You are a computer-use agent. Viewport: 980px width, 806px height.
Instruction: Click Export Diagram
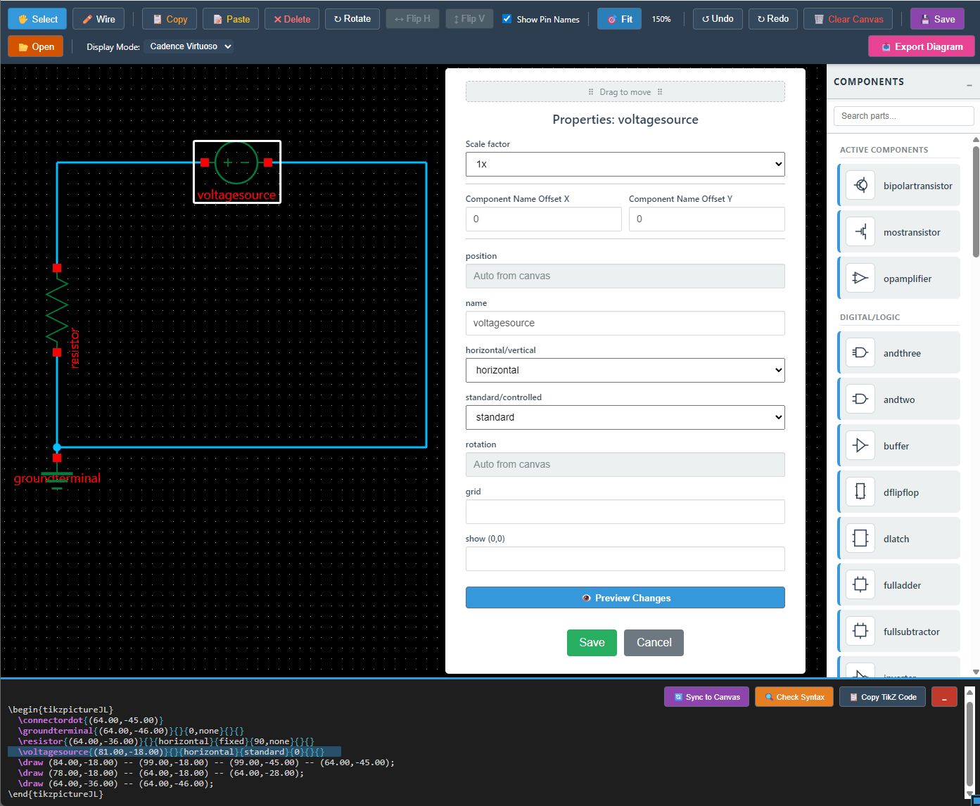click(x=921, y=46)
